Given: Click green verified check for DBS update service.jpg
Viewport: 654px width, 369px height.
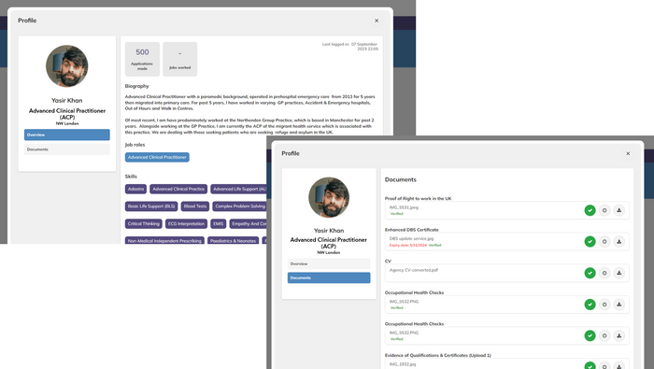Looking at the screenshot, I should [x=590, y=241].
